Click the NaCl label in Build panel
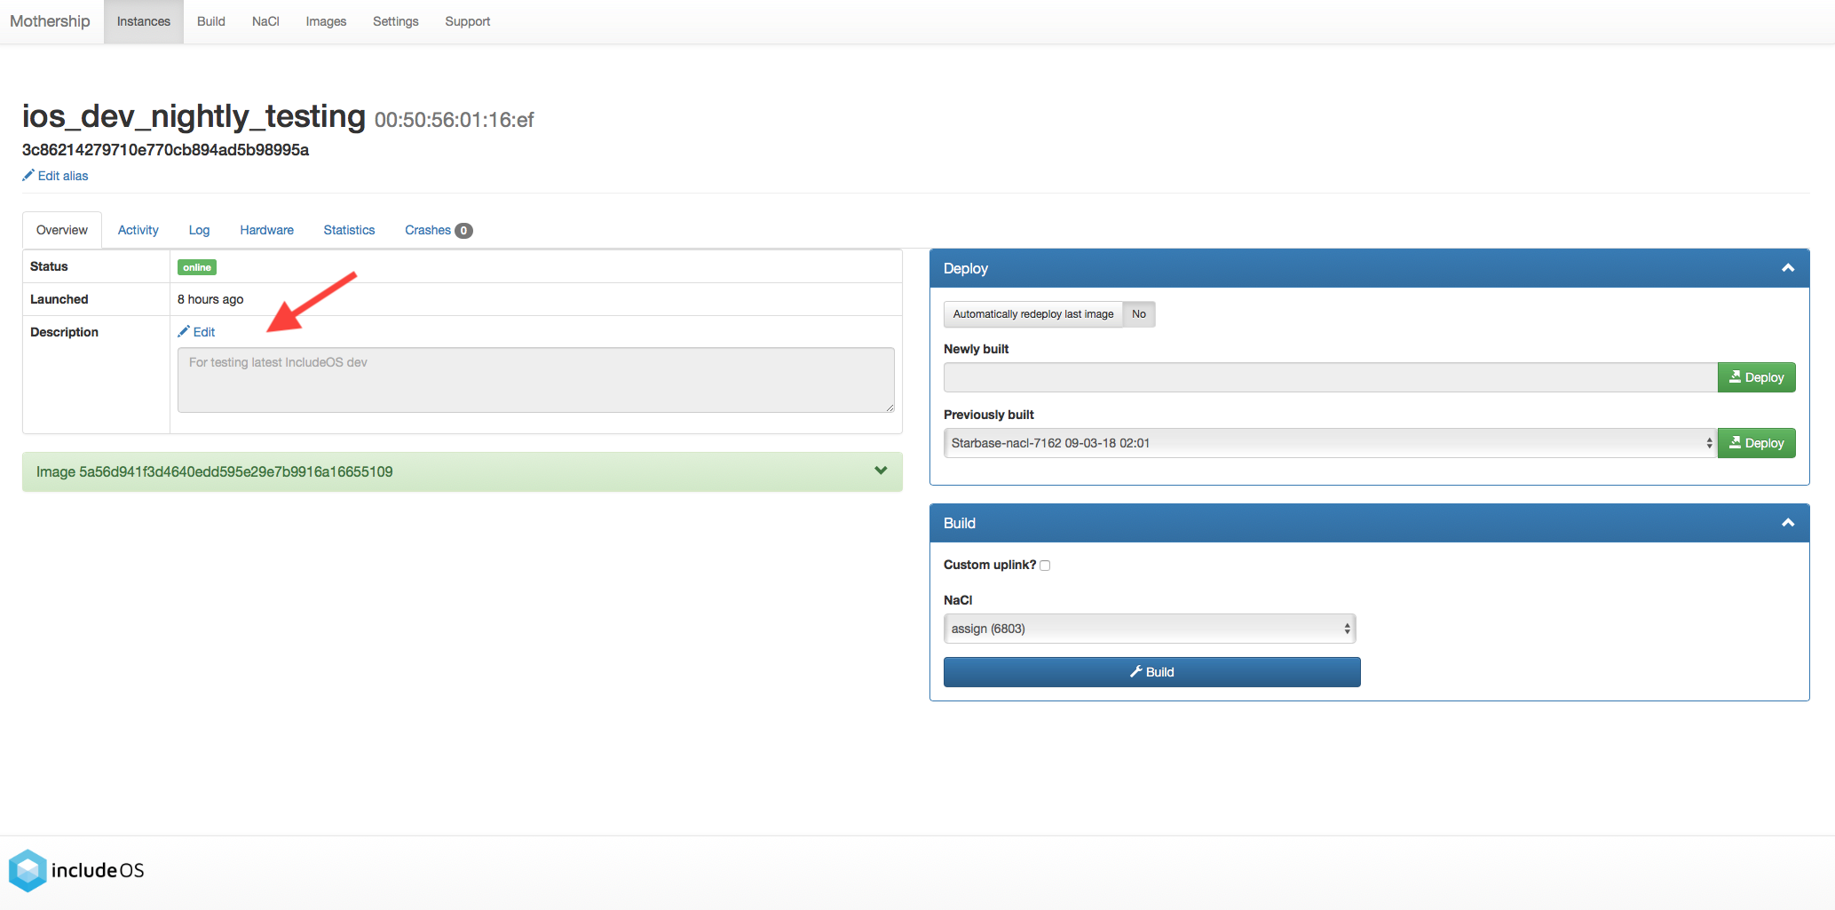Screen dimensions: 1835x910 point(958,600)
